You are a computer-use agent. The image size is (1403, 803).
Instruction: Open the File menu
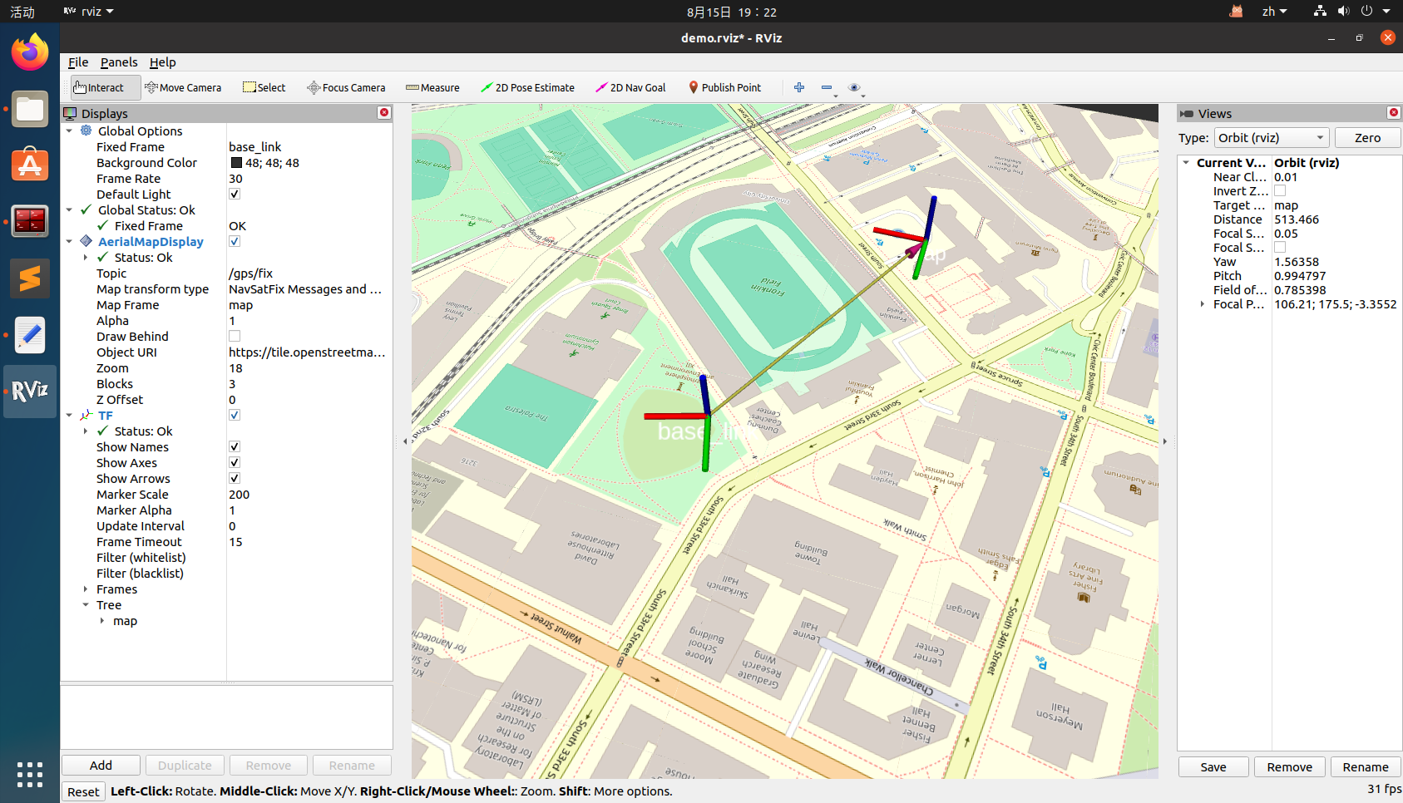coord(78,62)
